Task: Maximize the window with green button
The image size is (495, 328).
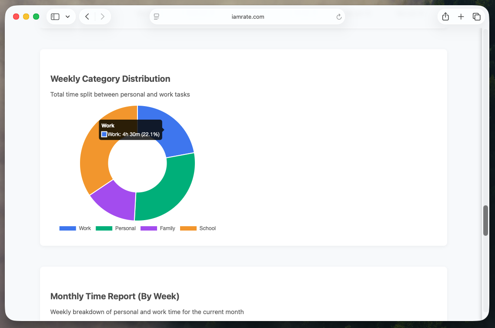Action: point(36,17)
